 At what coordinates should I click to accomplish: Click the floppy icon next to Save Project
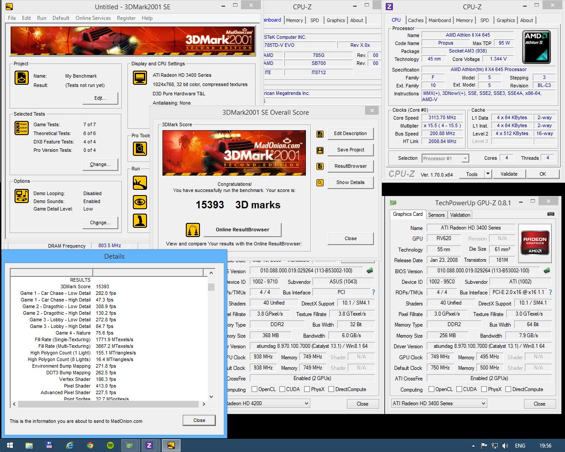pos(320,151)
